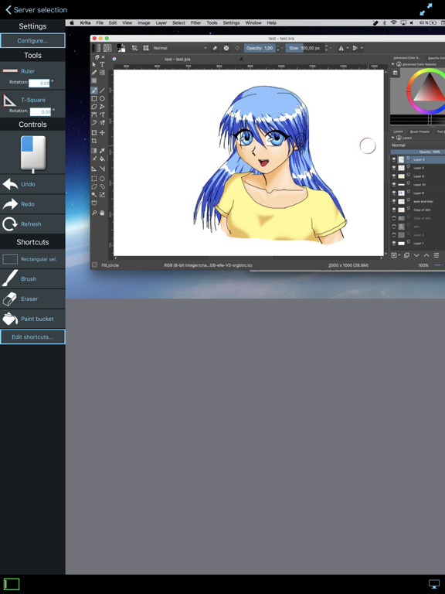
Task: Hide Layer 8 using its eye icon
Action: click(394, 176)
